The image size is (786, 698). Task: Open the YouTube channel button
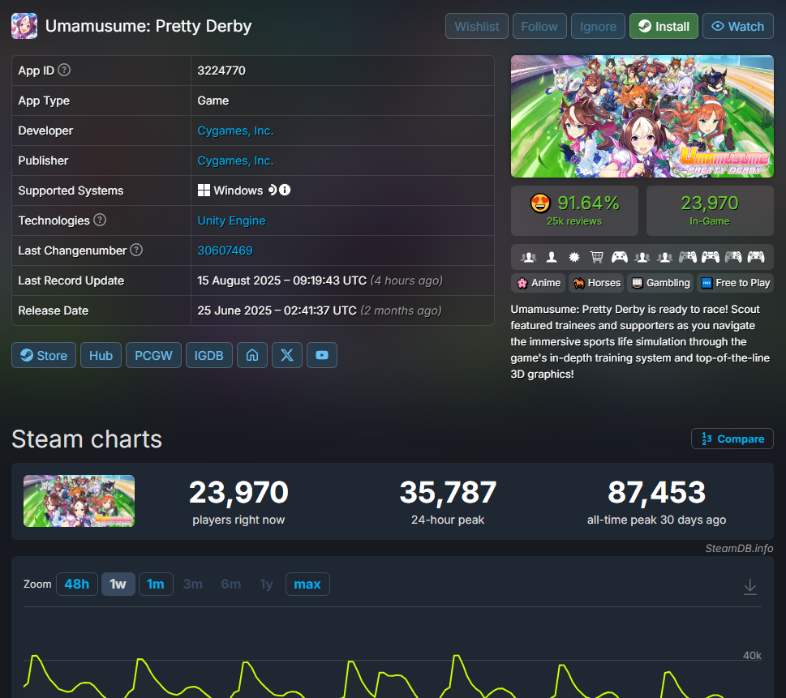pyautogui.click(x=322, y=355)
